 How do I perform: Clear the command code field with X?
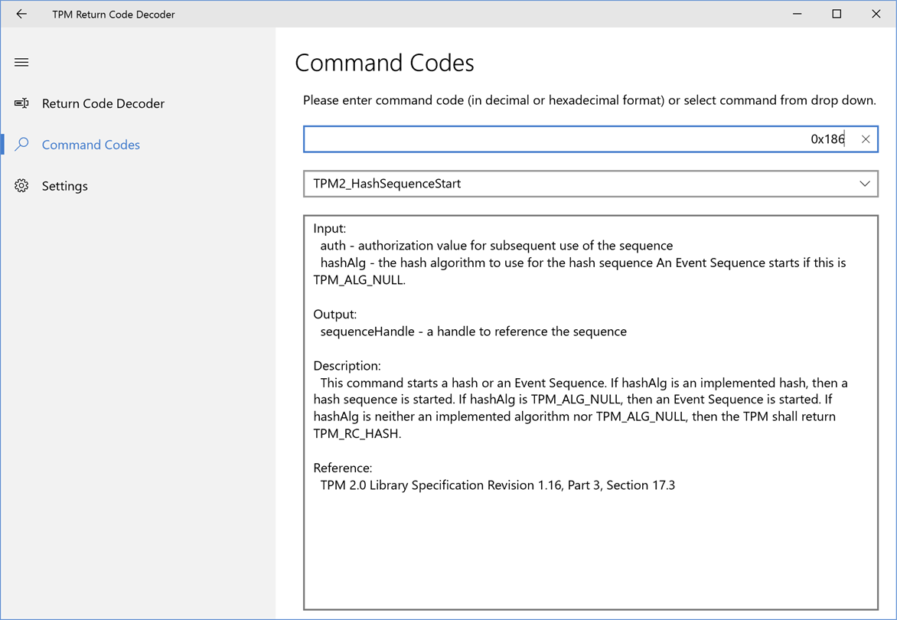[x=866, y=139]
